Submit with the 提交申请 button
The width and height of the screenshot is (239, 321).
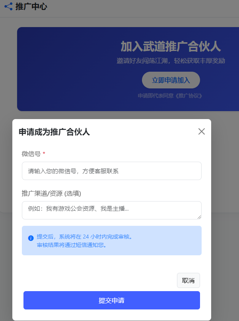tap(112, 300)
